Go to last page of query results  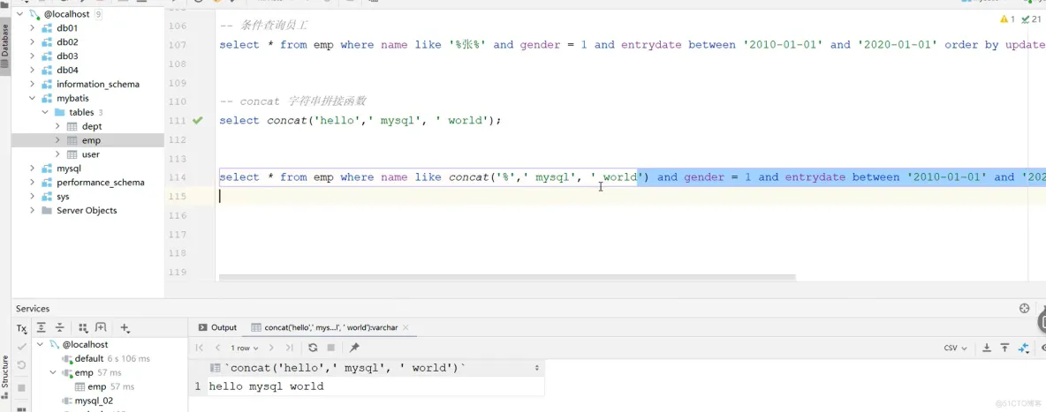click(289, 348)
